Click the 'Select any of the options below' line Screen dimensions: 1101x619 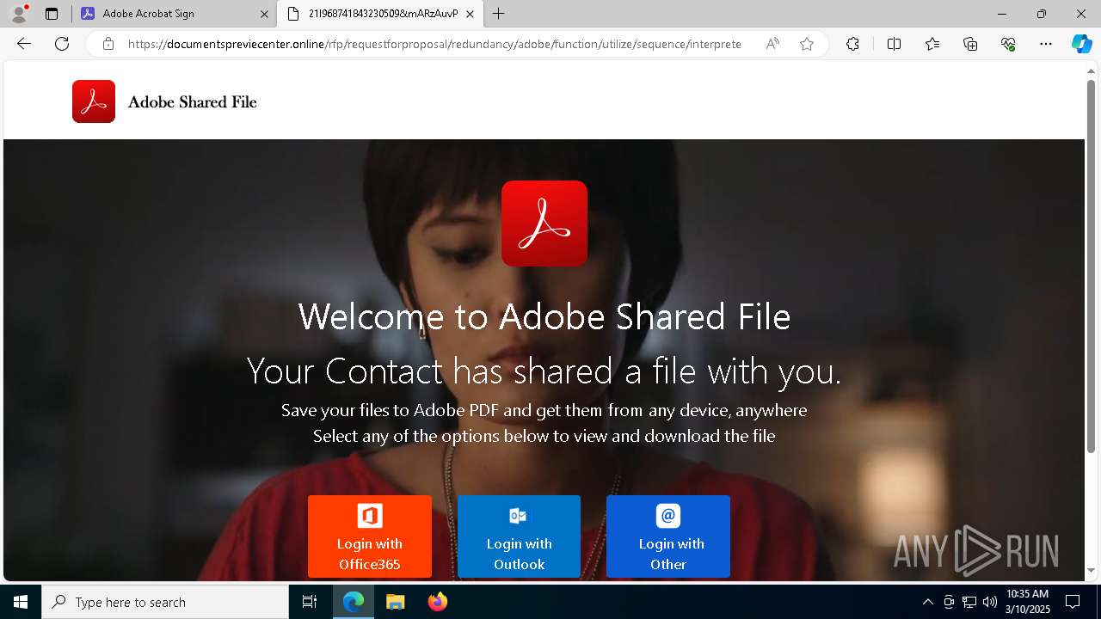pyautogui.click(x=544, y=436)
